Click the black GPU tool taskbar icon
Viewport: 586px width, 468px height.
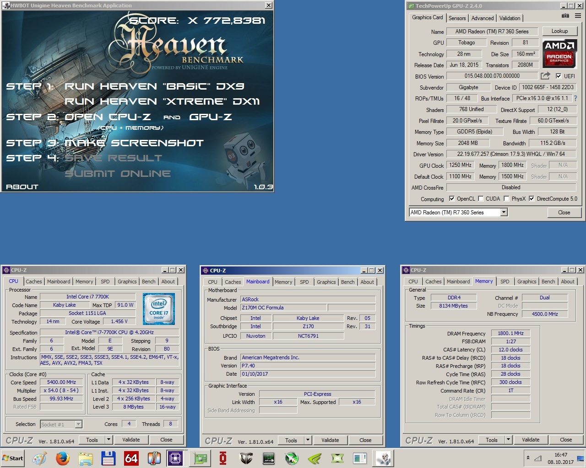[x=269, y=458]
